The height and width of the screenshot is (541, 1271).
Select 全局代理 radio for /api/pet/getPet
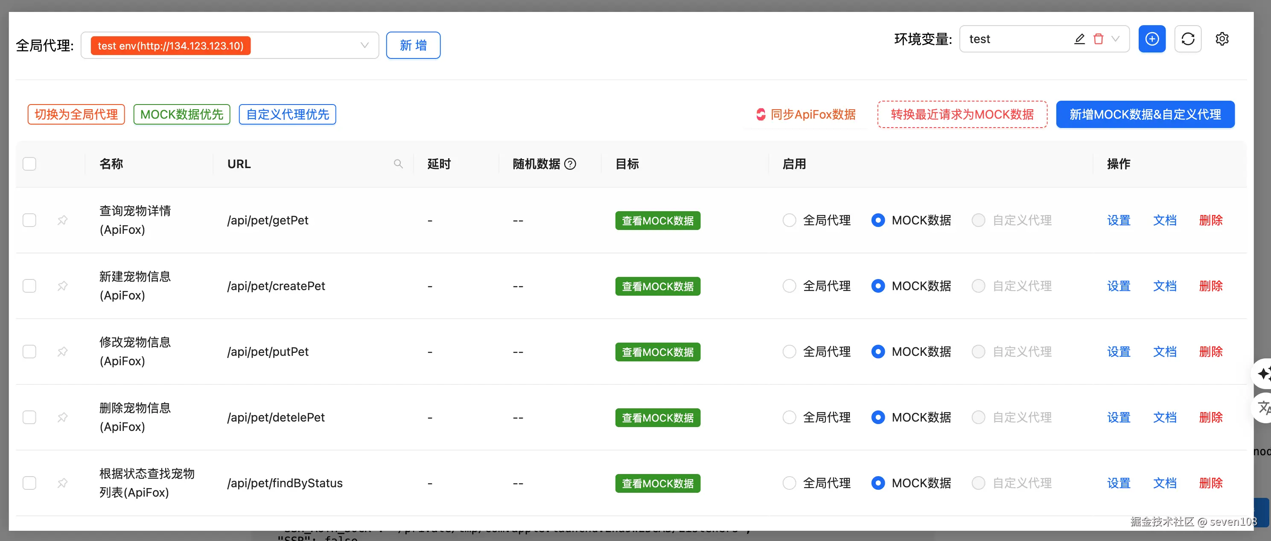tap(789, 220)
